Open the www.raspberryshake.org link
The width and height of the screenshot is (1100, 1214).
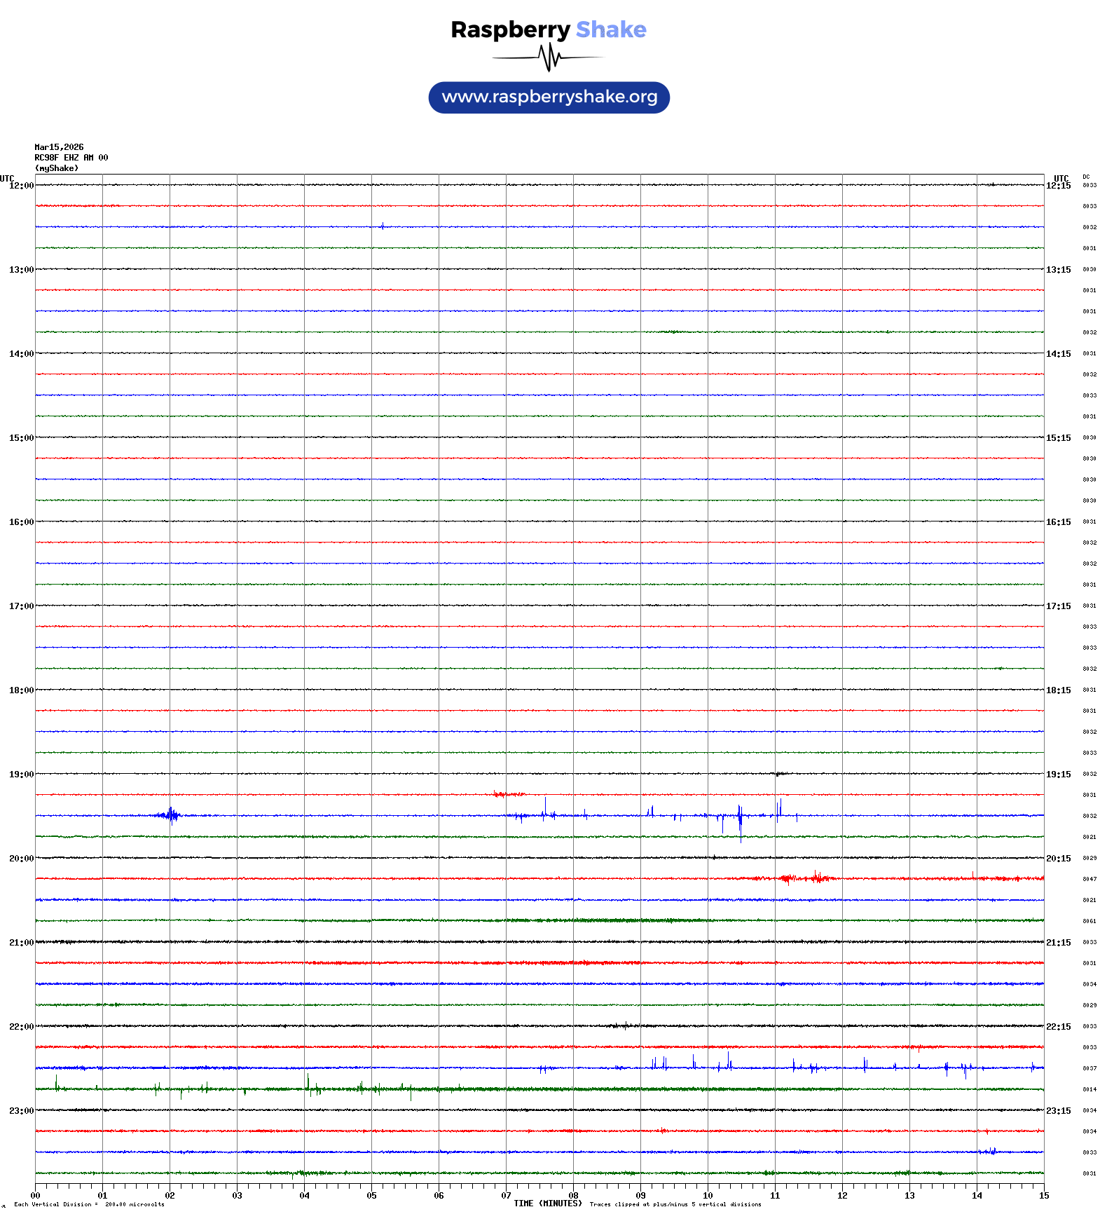point(549,97)
